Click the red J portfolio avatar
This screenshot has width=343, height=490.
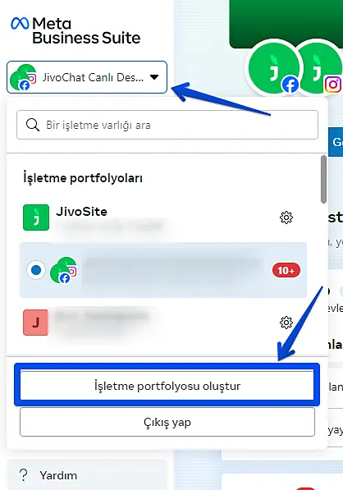click(x=35, y=323)
